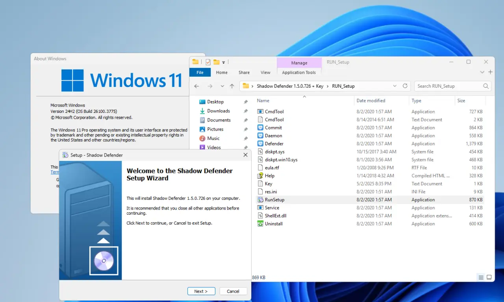
Task: Click Next in Shadow Defender setup
Action: (x=201, y=291)
